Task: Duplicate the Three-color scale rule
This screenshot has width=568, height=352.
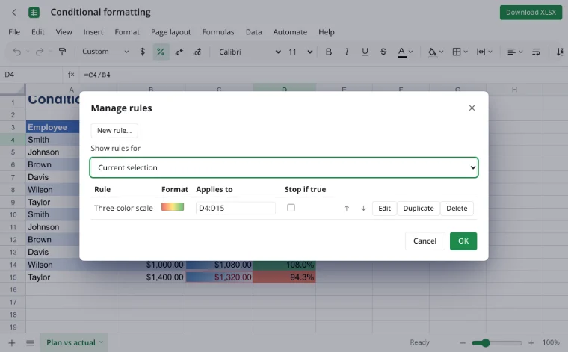Action: tap(418, 209)
